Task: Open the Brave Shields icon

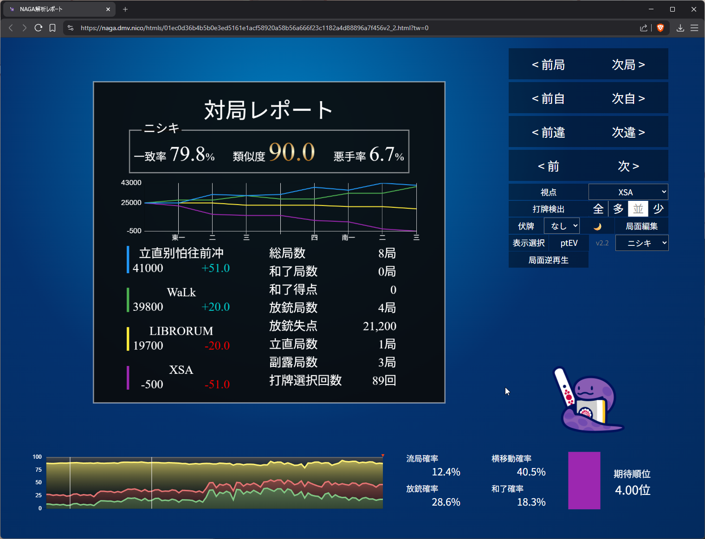Action: [x=660, y=28]
